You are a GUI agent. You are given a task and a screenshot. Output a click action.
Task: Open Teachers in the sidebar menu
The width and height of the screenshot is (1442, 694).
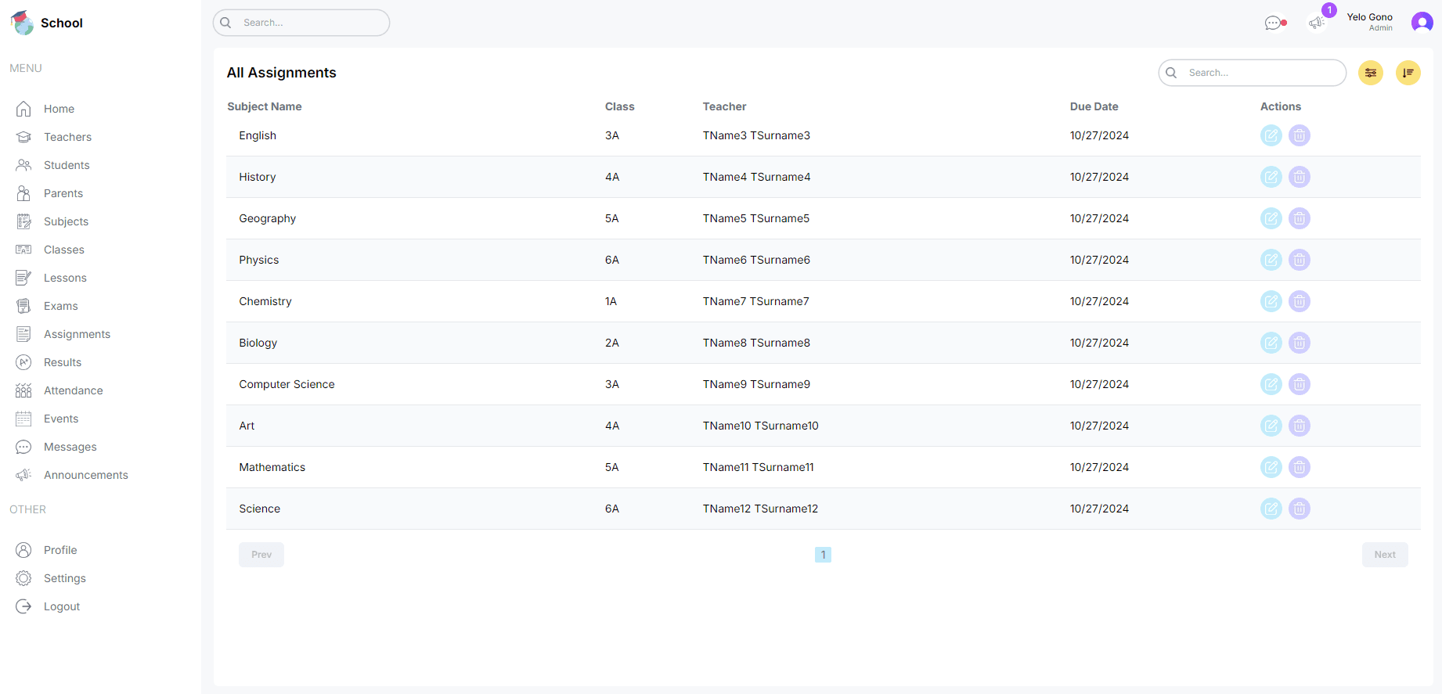(x=67, y=137)
